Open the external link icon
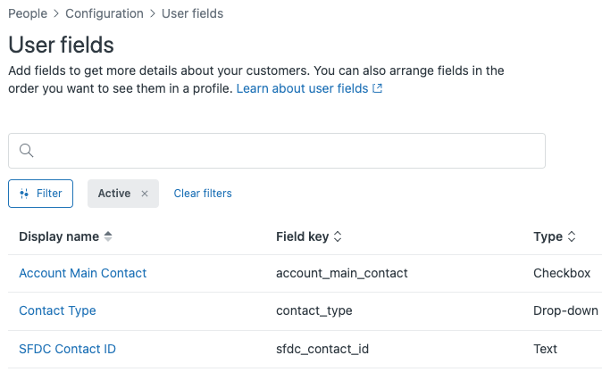The height and width of the screenshot is (372, 602). (x=378, y=89)
